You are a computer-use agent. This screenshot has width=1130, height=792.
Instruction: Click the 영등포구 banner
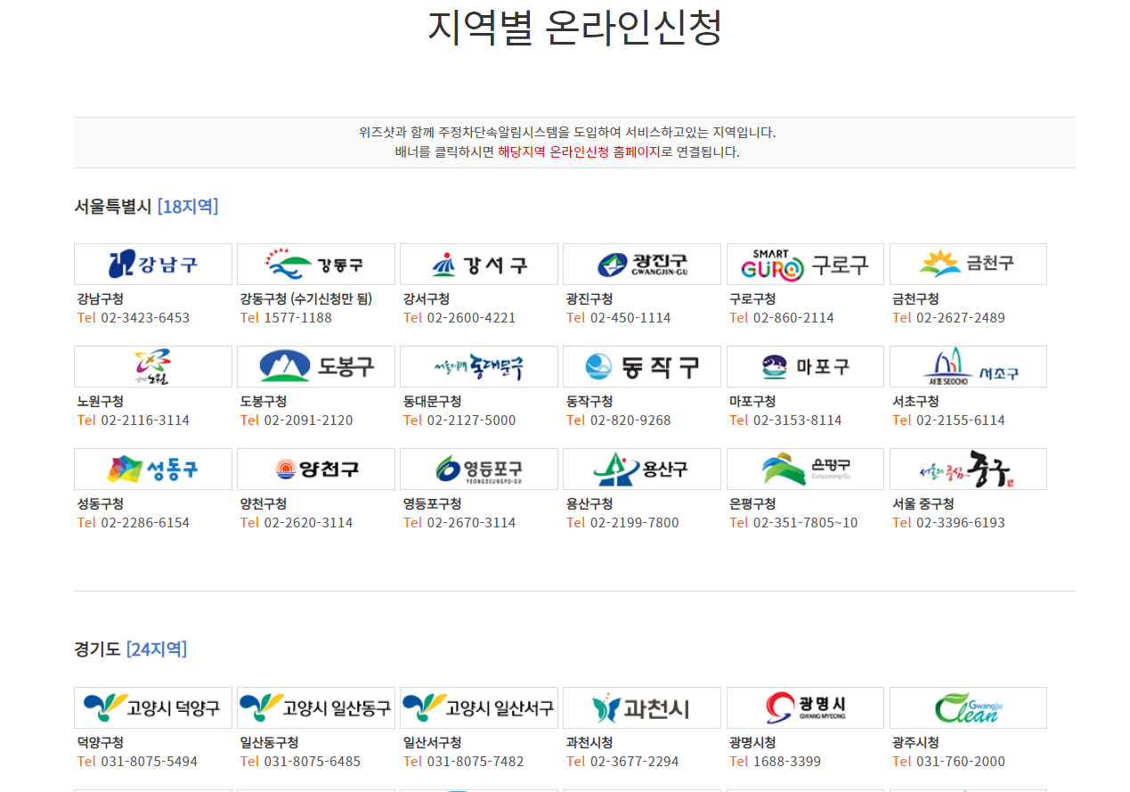click(479, 469)
